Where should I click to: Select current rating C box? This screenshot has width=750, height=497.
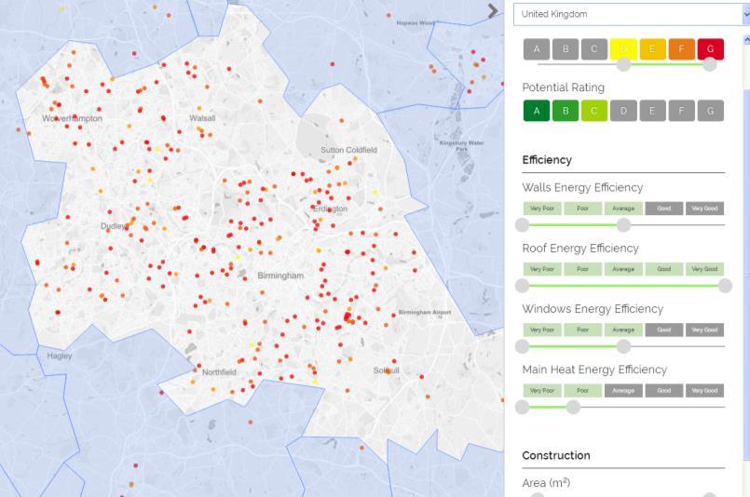pos(594,49)
